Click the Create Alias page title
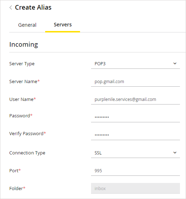 click(x=33, y=7)
